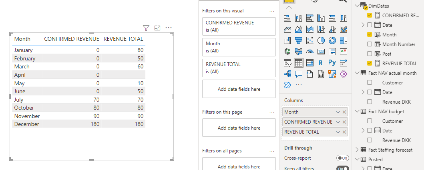Uncheck the CONFIRMED RE... field checkbox

tap(370, 15)
